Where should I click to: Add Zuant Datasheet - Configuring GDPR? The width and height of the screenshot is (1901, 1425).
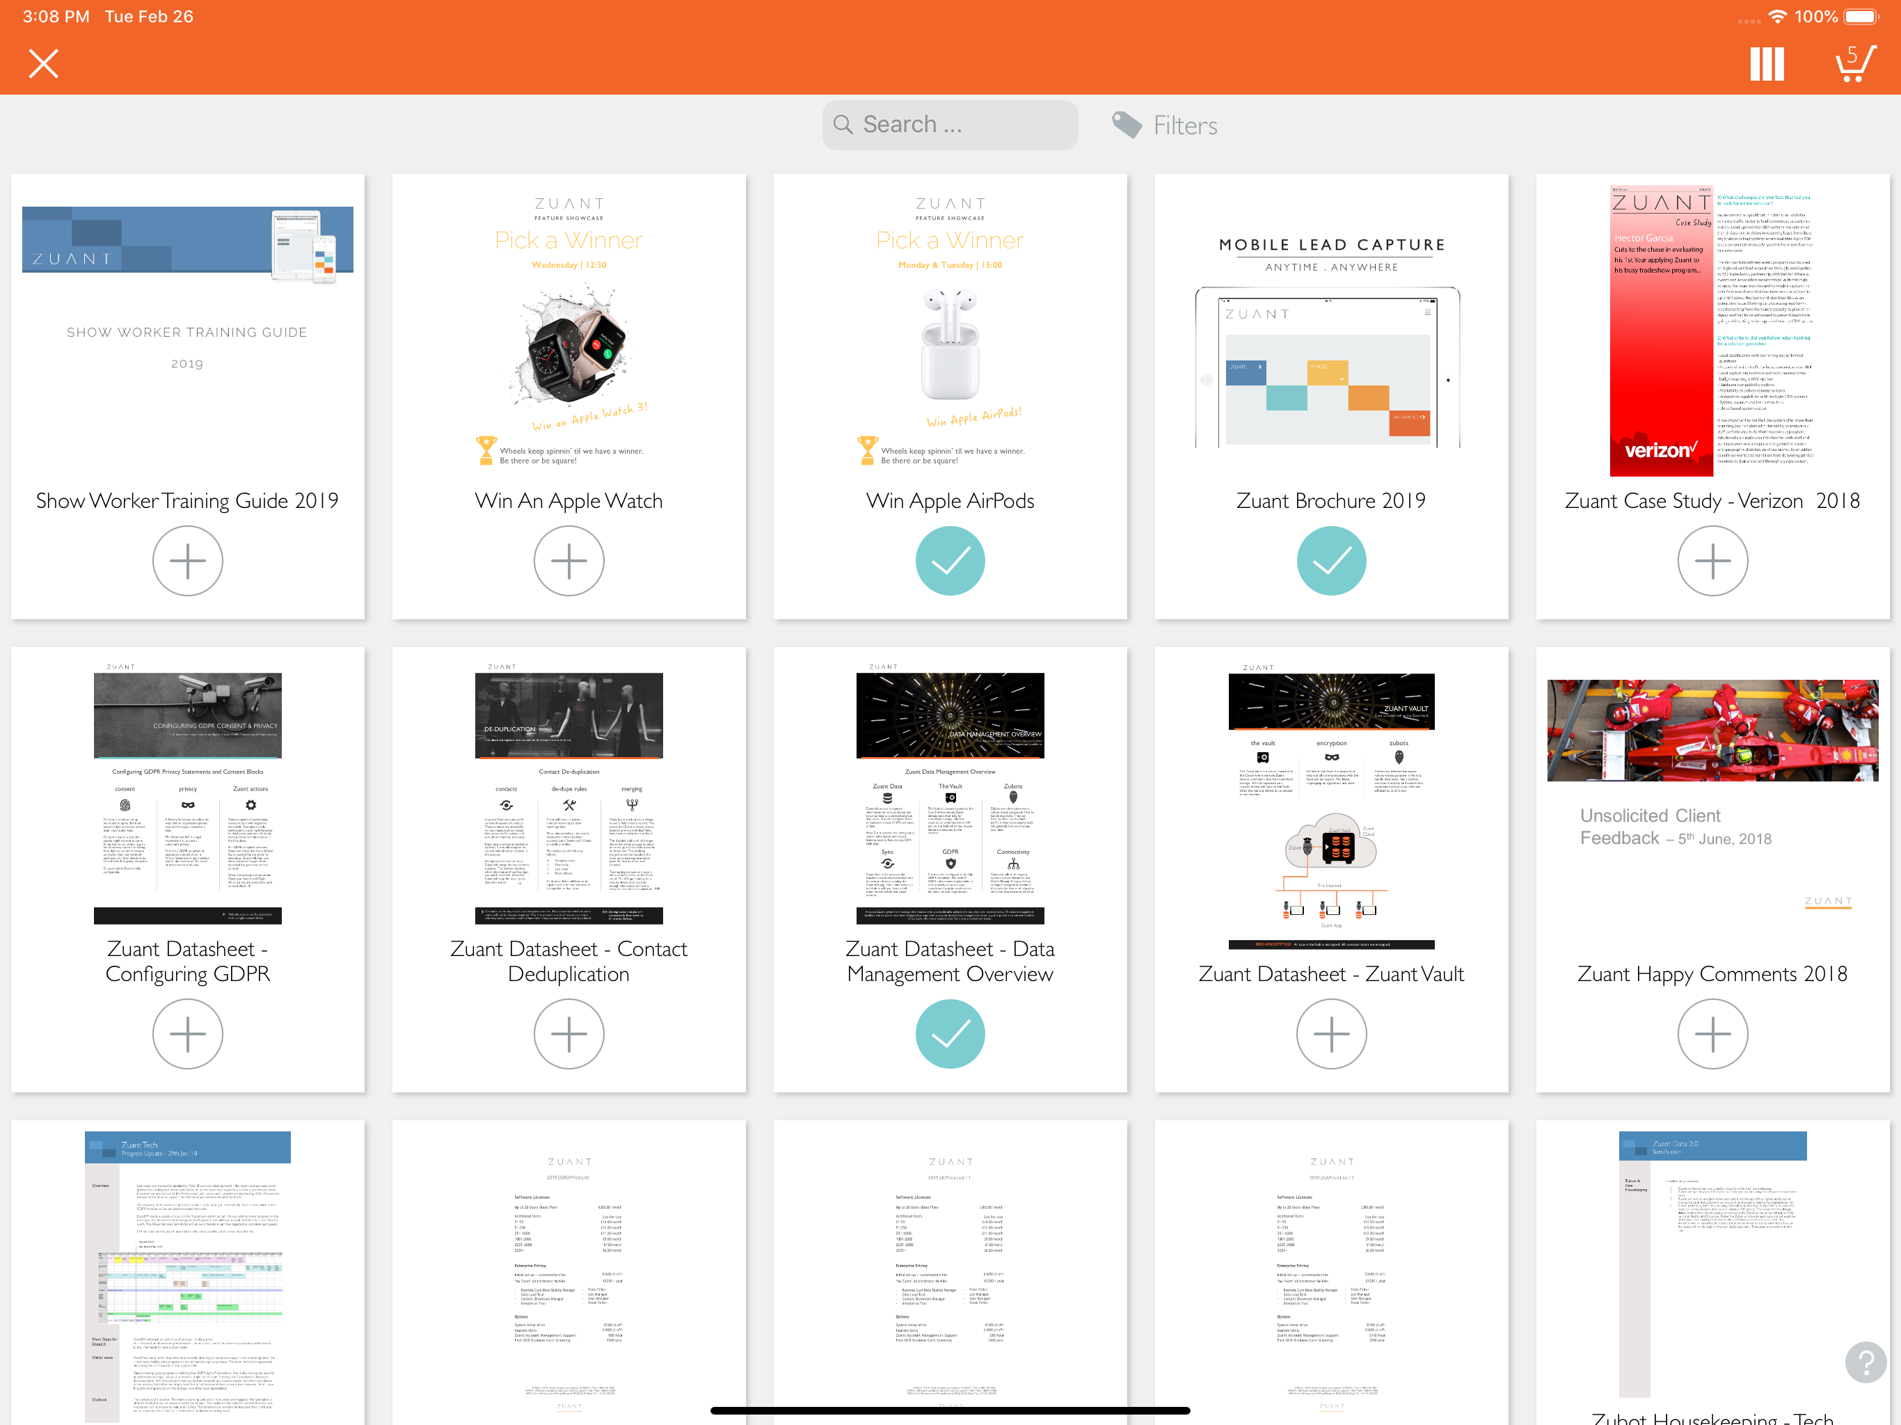click(x=187, y=1034)
